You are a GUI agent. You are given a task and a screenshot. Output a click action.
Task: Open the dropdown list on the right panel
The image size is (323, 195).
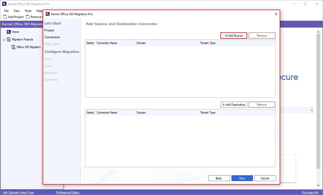point(312,110)
